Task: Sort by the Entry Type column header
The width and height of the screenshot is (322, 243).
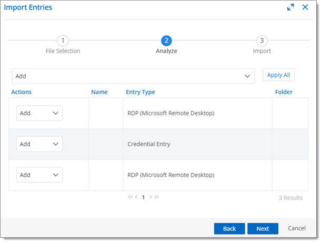Action: pos(140,92)
